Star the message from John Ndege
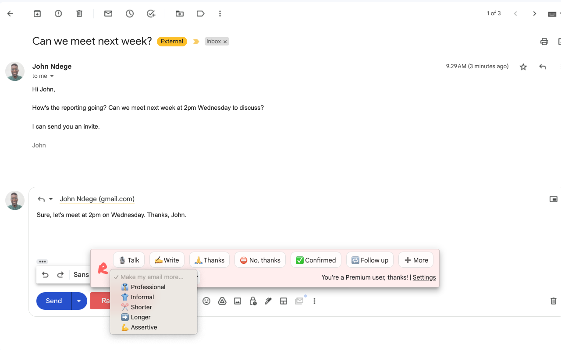This screenshot has width=561, height=350. pyautogui.click(x=523, y=67)
